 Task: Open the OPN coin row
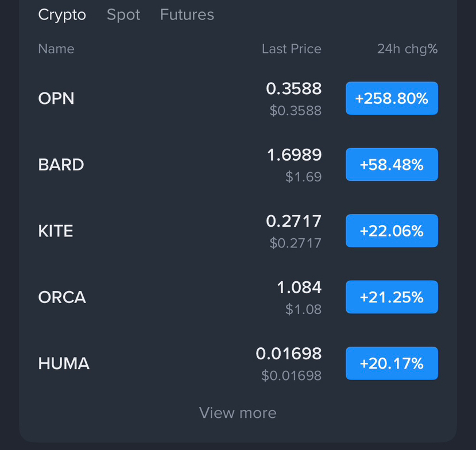[x=56, y=98]
